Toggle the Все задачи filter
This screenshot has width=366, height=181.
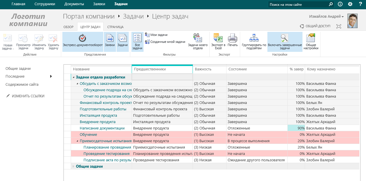137,41
